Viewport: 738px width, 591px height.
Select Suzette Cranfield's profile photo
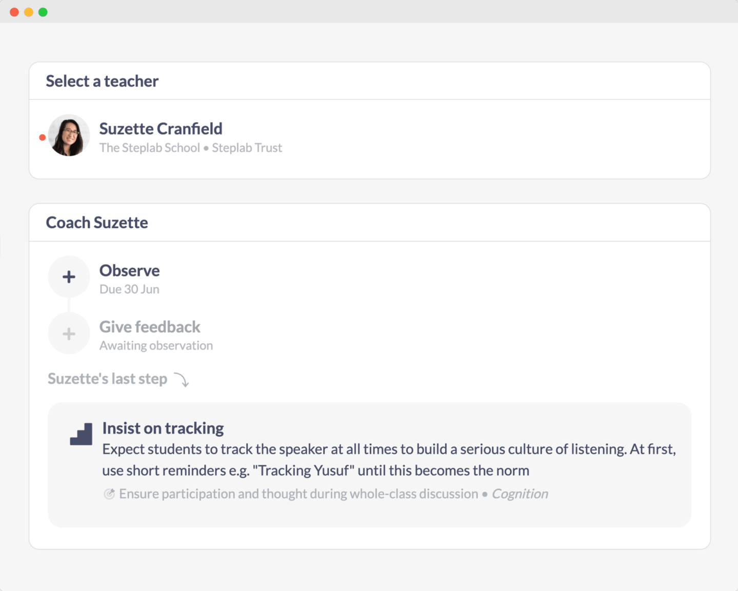[69, 135]
